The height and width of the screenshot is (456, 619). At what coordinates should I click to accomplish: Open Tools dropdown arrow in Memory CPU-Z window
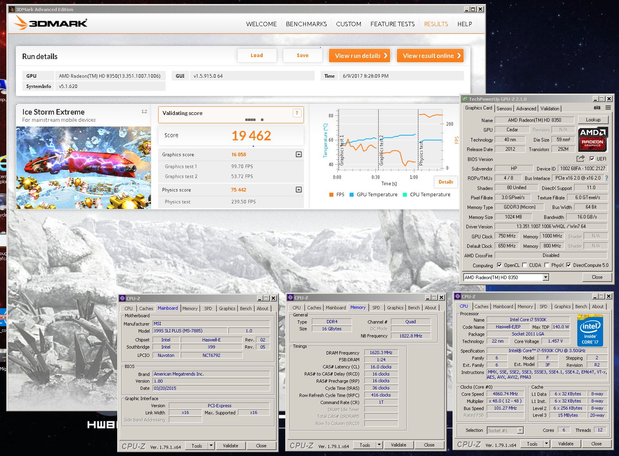coord(379,445)
